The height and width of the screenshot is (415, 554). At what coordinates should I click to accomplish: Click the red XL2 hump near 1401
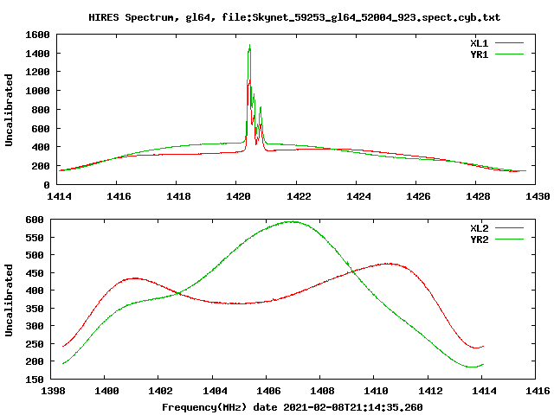135,278
